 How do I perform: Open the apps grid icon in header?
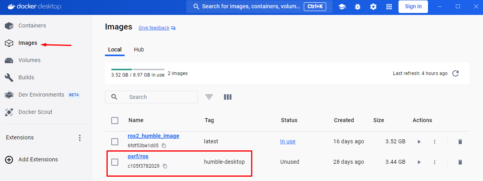[389, 7]
